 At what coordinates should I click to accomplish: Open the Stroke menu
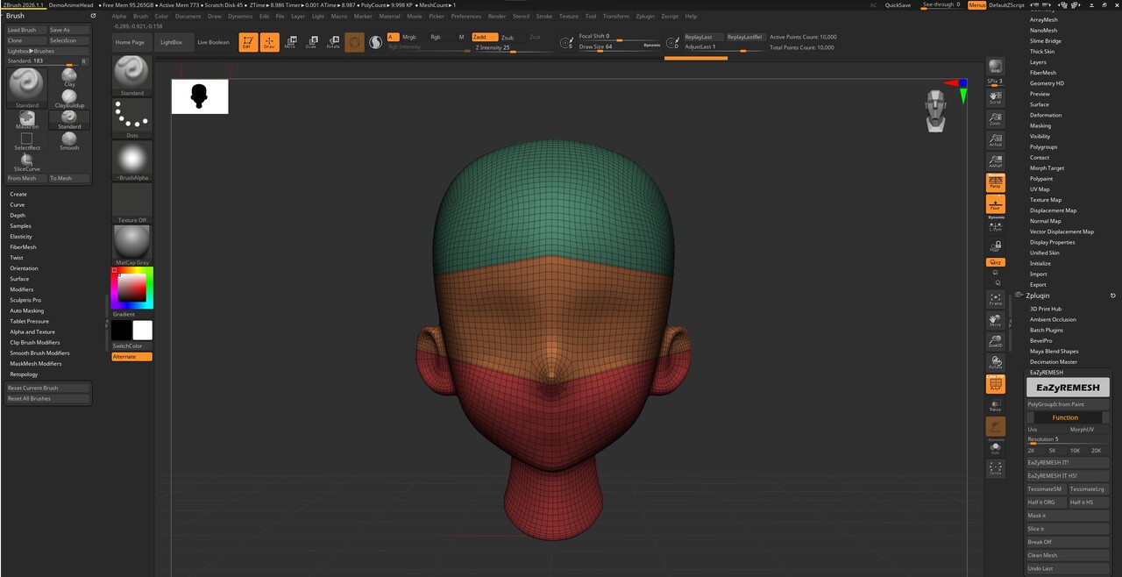click(544, 16)
